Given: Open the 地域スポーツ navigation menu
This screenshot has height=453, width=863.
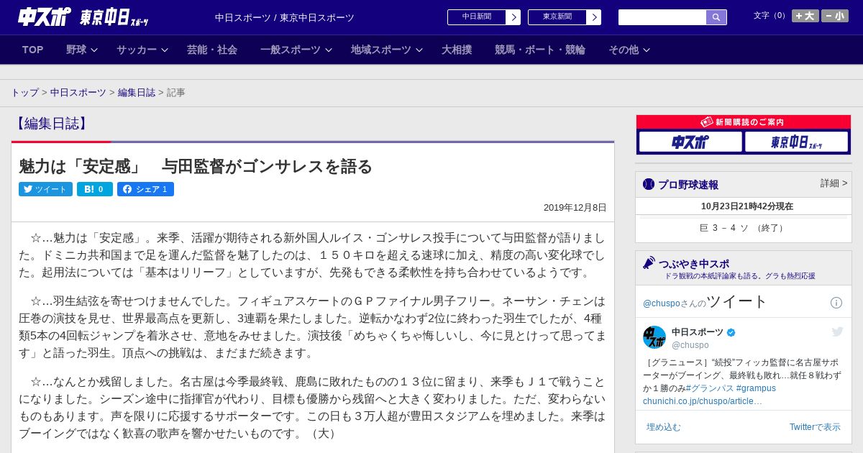Looking at the screenshot, I should (381, 50).
